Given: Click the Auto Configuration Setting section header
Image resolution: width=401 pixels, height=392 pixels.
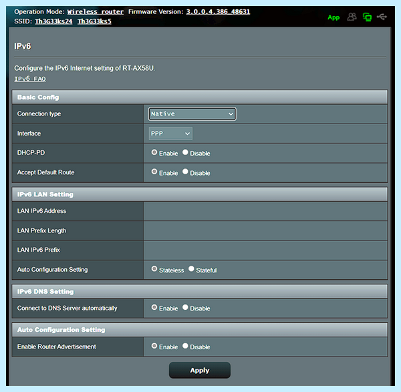Looking at the screenshot, I should tap(200, 330).
